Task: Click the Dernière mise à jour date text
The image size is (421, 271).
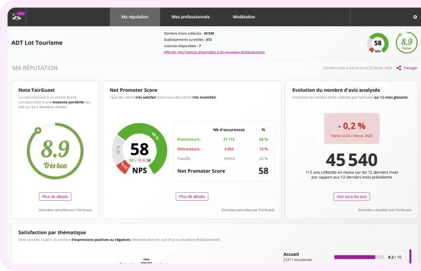Action: (x=357, y=68)
